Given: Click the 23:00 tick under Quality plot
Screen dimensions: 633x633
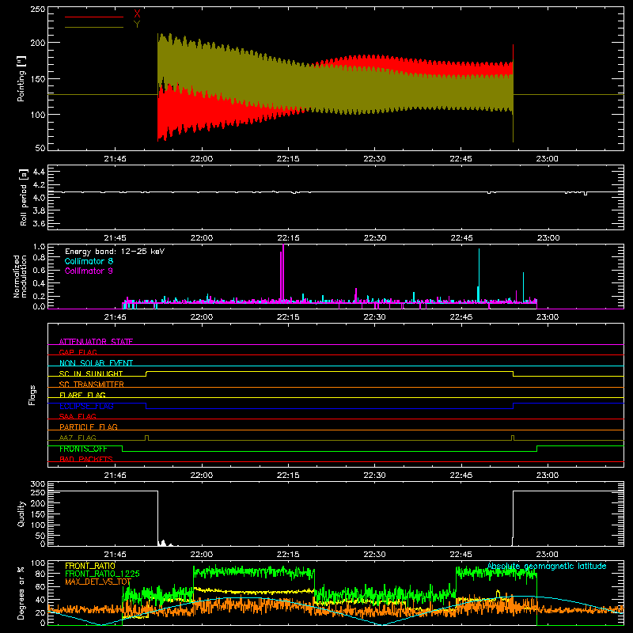Looking at the screenshot, I should coord(548,555).
